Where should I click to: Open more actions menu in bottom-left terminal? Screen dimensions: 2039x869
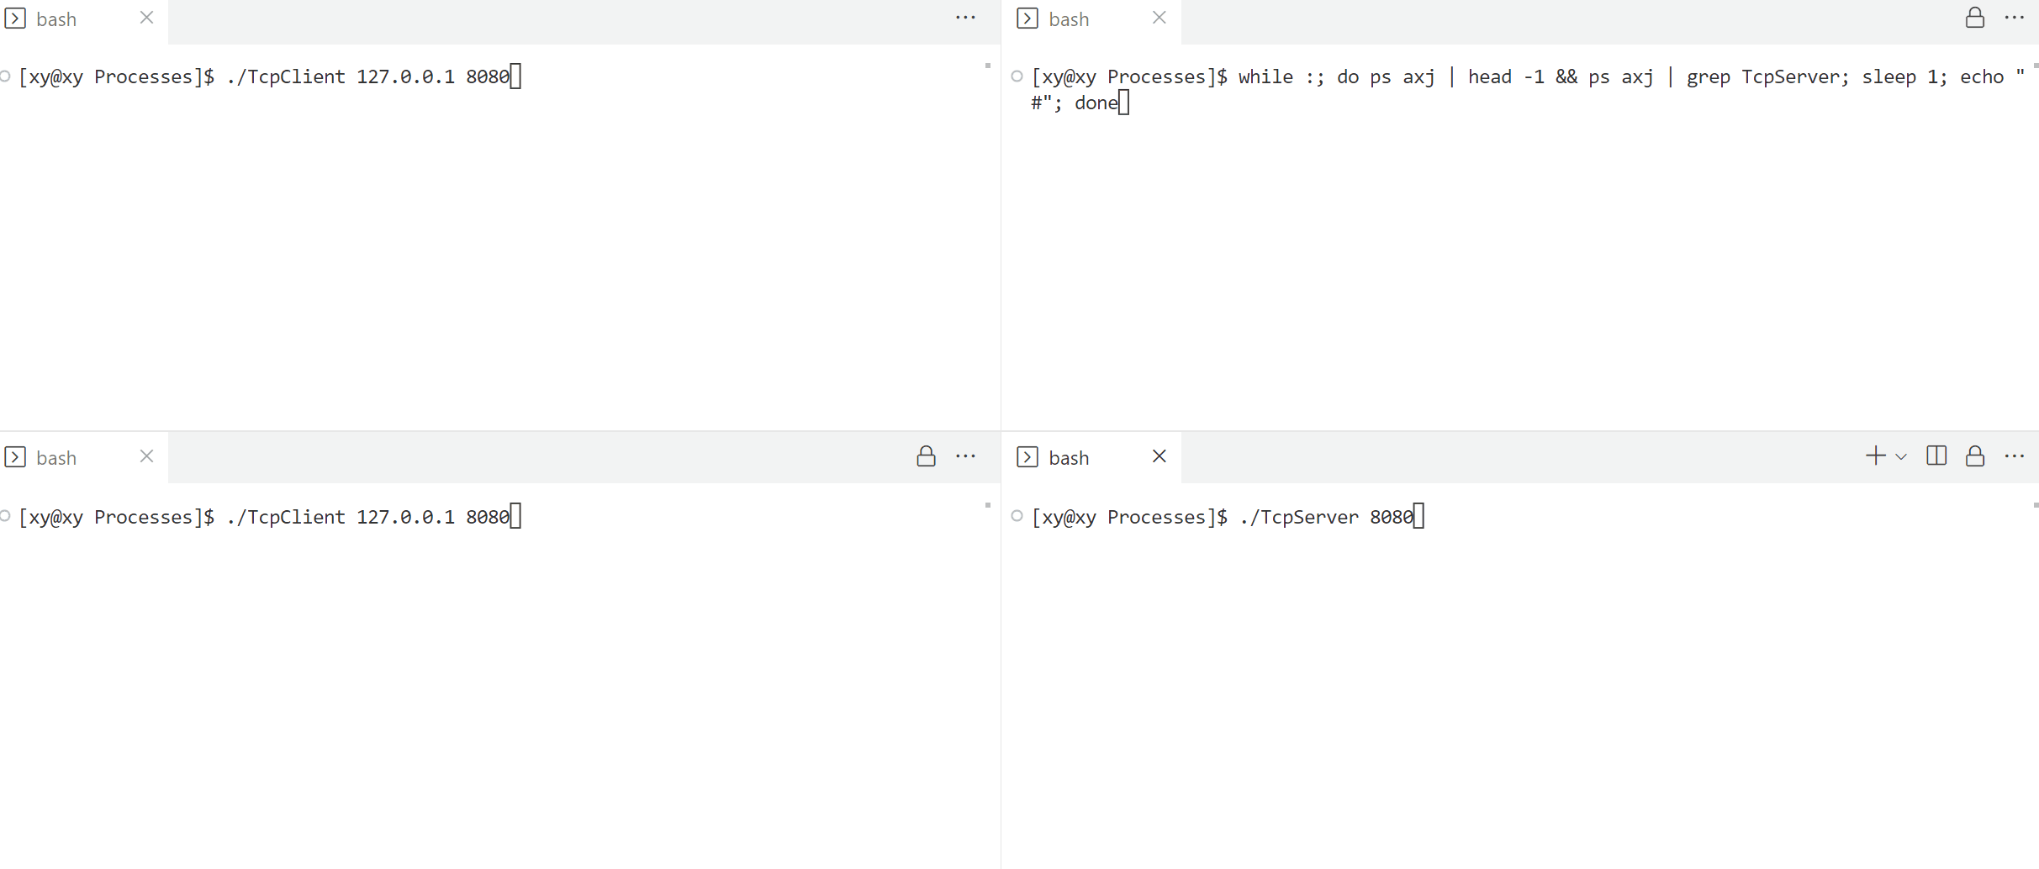[965, 456]
